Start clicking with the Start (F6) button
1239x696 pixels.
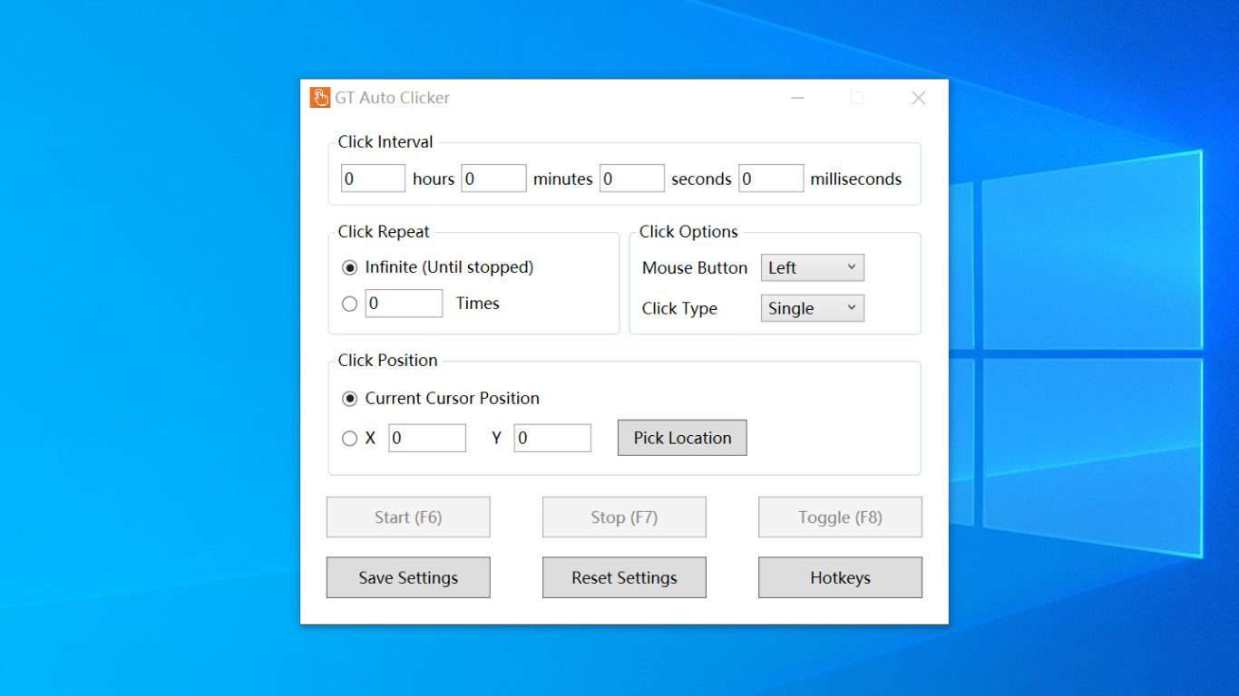point(407,517)
